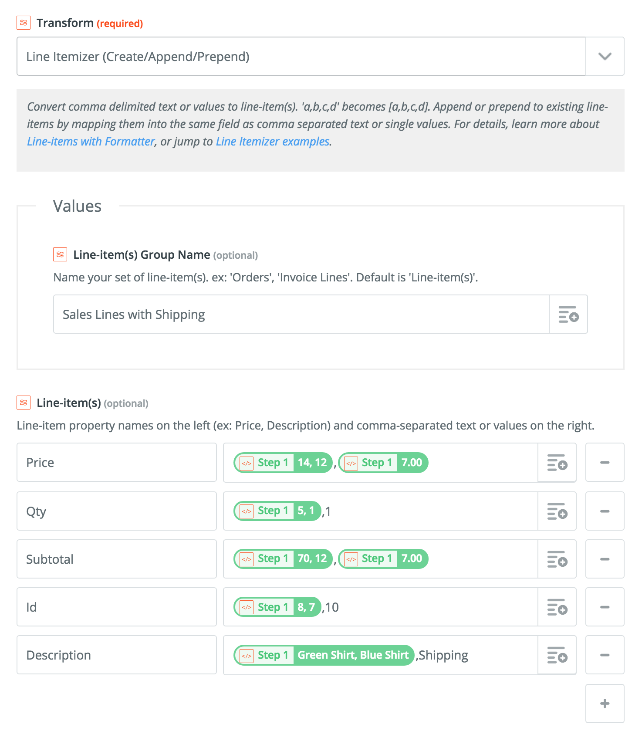Delete the Description line-item row
642x731 pixels.
coord(605,655)
